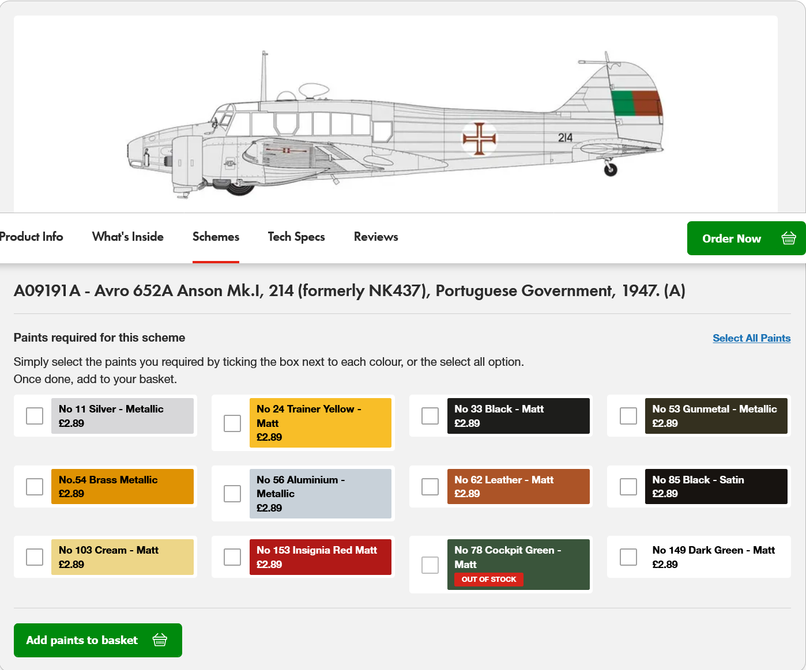Click the No 33 Black - Matt swatch
Image resolution: width=806 pixels, height=670 pixels.
[518, 416]
